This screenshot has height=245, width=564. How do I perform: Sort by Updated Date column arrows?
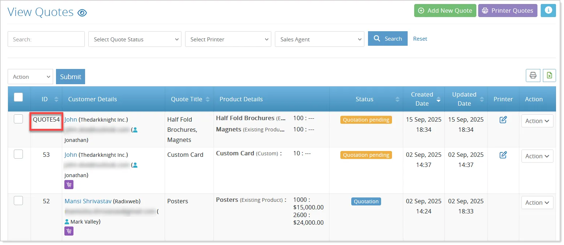click(x=482, y=99)
